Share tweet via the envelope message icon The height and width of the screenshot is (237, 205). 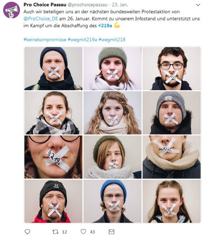point(111,231)
